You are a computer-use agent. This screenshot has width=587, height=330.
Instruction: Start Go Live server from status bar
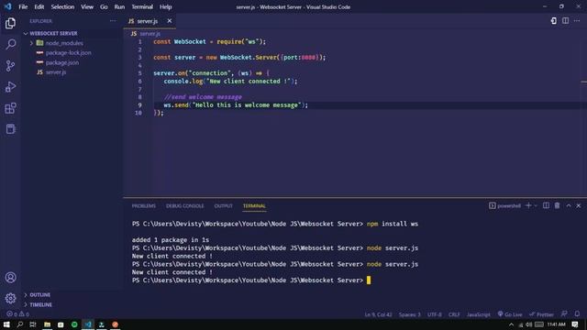(510, 314)
